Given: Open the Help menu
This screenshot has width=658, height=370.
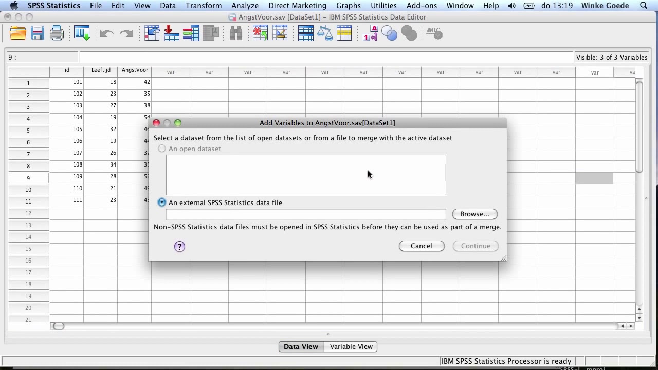Looking at the screenshot, I should tap(491, 6).
